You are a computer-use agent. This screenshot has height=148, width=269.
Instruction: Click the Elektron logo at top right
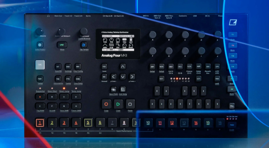point(233,23)
